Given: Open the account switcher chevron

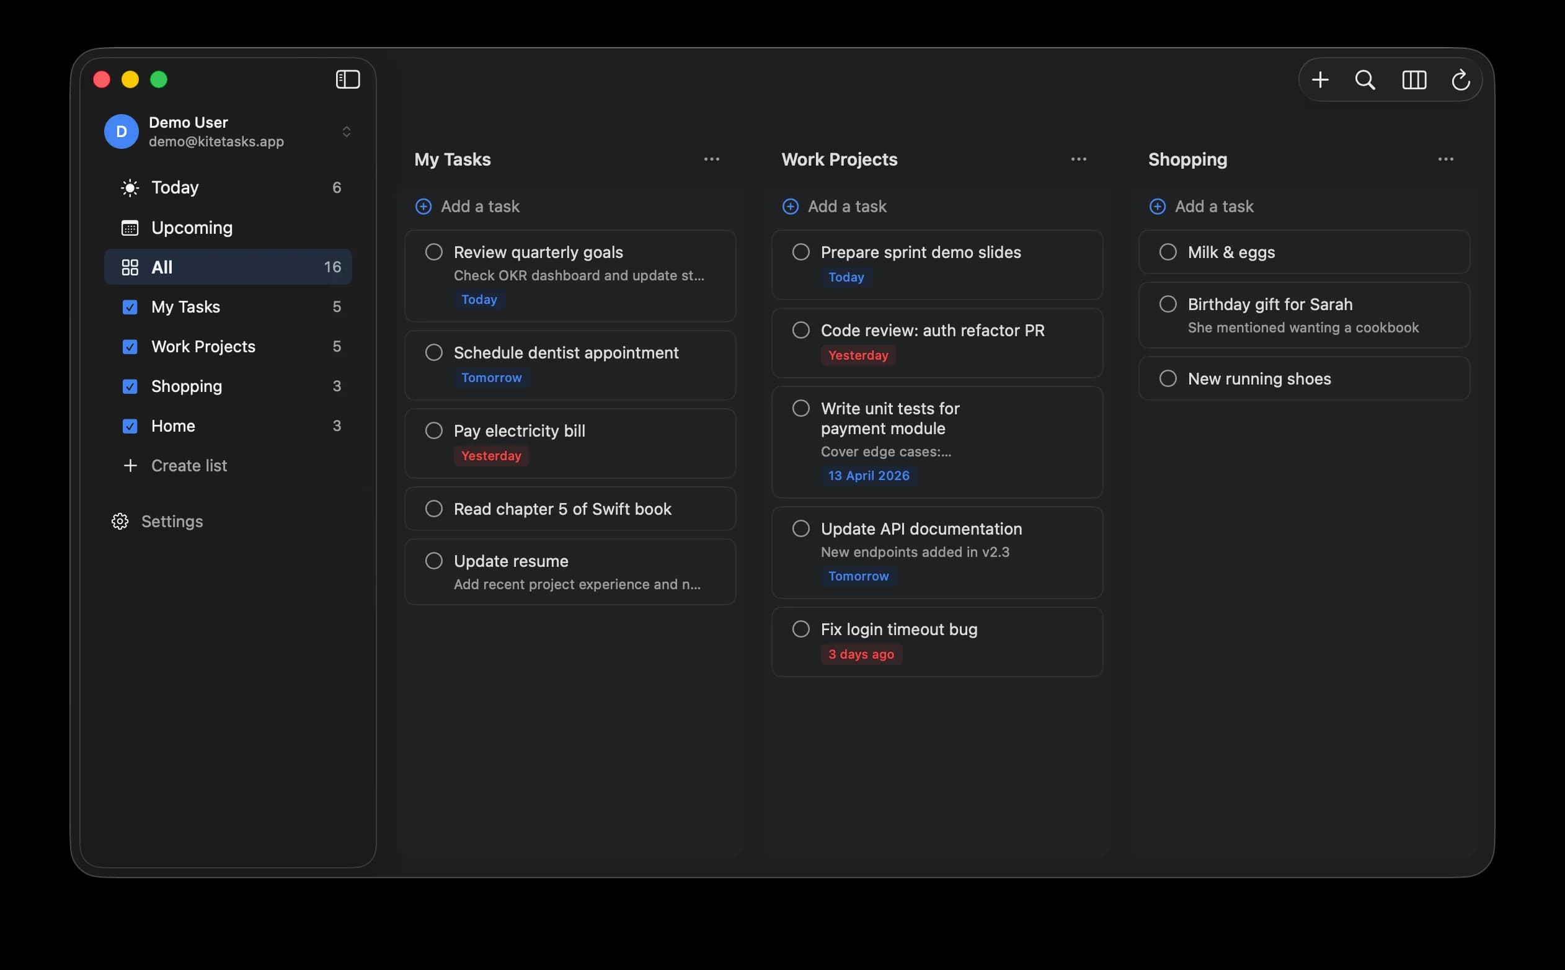Looking at the screenshot, I should point(347,131).
